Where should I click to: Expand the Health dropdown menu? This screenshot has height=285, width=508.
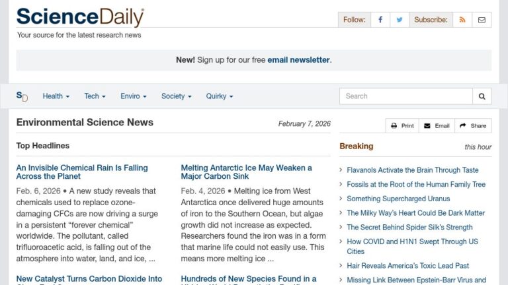[x=56, y=96]
